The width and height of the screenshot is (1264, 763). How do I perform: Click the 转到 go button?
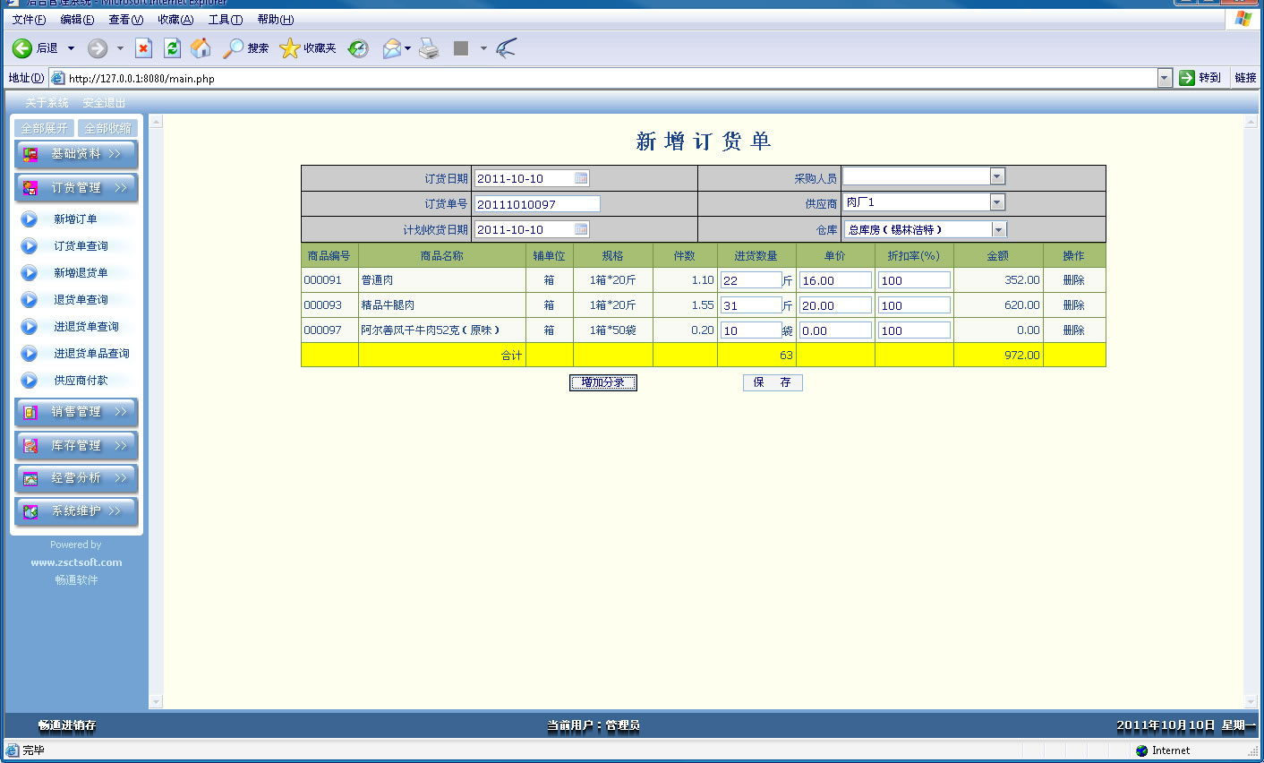coord(1200,78)
